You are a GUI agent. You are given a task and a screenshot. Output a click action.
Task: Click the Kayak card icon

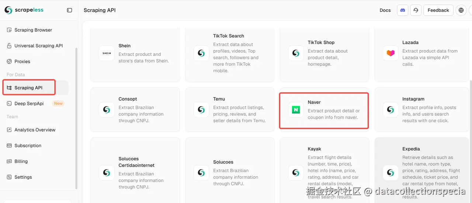tap(296, 172)
